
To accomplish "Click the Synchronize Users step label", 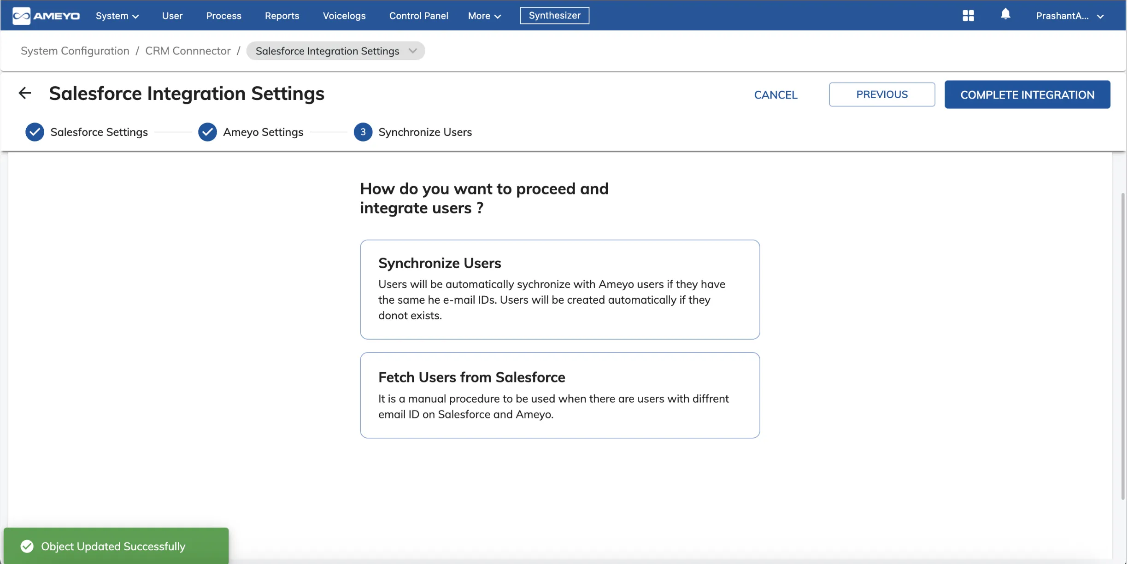I will (425, 132).
